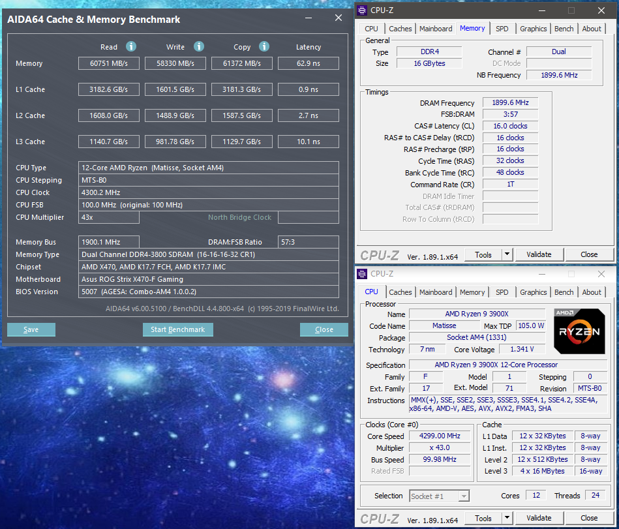Click Tools button in bottom CPU-Z window

[x=483, y=518]
